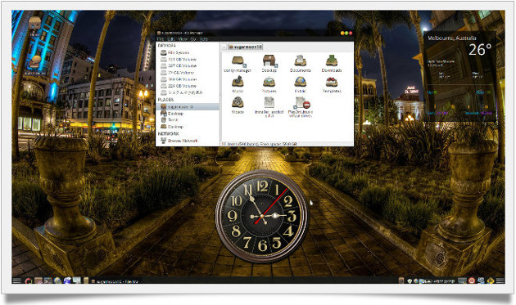Click the yellow diamond icon in system tray
This screenshot has height=305, width=516.
[x=491, y=280]
